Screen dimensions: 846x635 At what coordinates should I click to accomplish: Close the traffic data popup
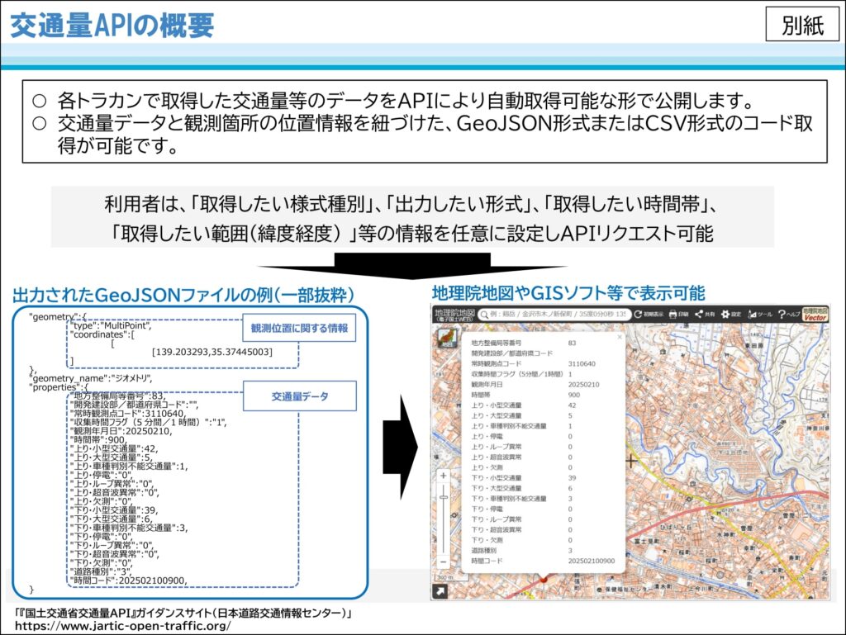620,338
